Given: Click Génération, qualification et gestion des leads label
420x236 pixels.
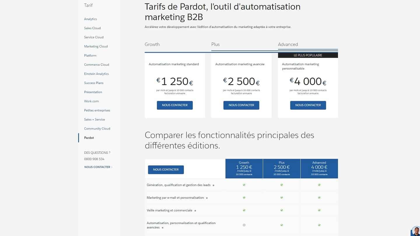Looking at the screenshot, I should (178, 185).
